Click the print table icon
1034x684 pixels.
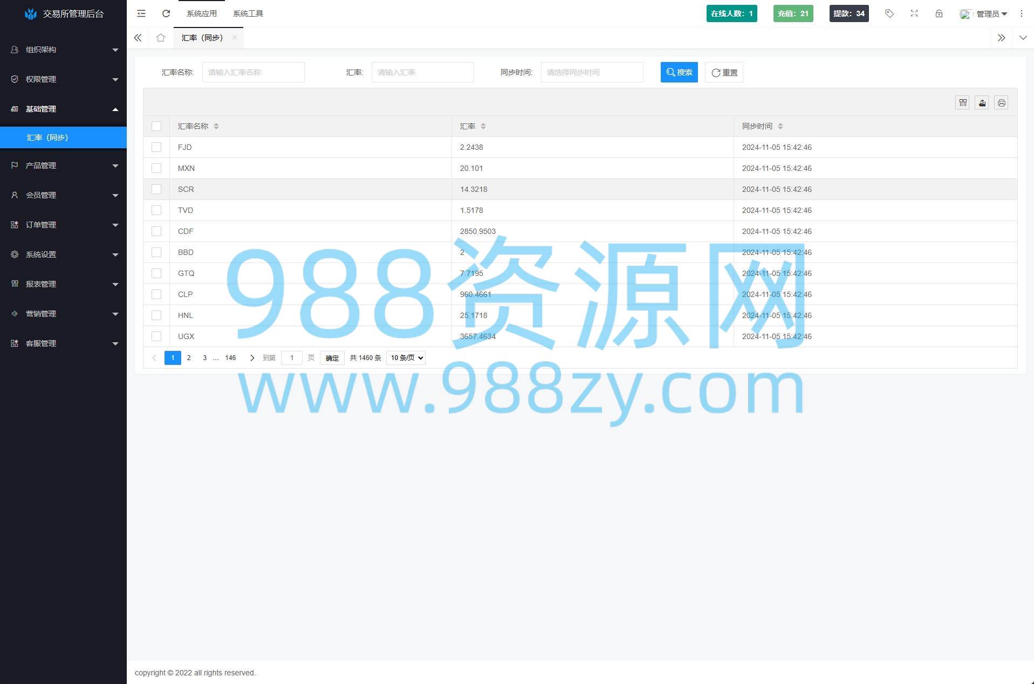[x=1002, y=103]
